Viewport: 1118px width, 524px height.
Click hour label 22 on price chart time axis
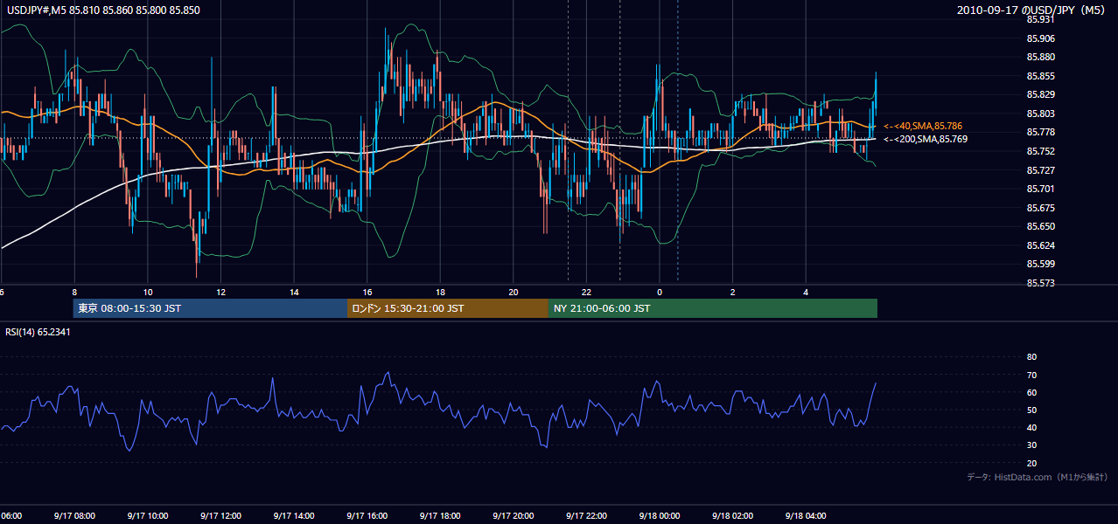(x=586, y=292)
